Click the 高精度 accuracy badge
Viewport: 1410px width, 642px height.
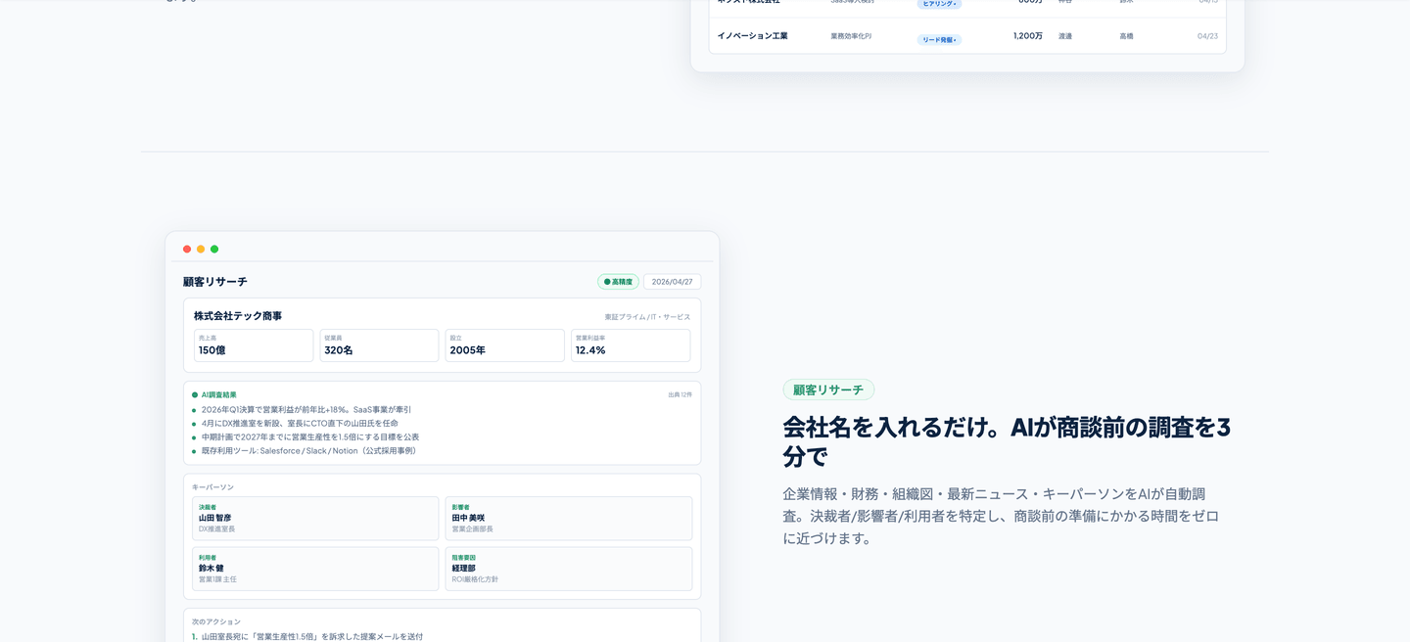[x=618, y=282]
